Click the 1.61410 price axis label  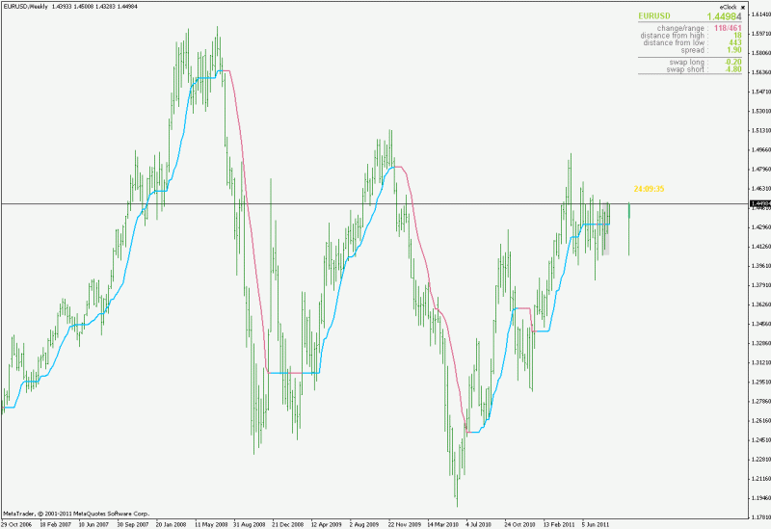[x=760, y=14]
